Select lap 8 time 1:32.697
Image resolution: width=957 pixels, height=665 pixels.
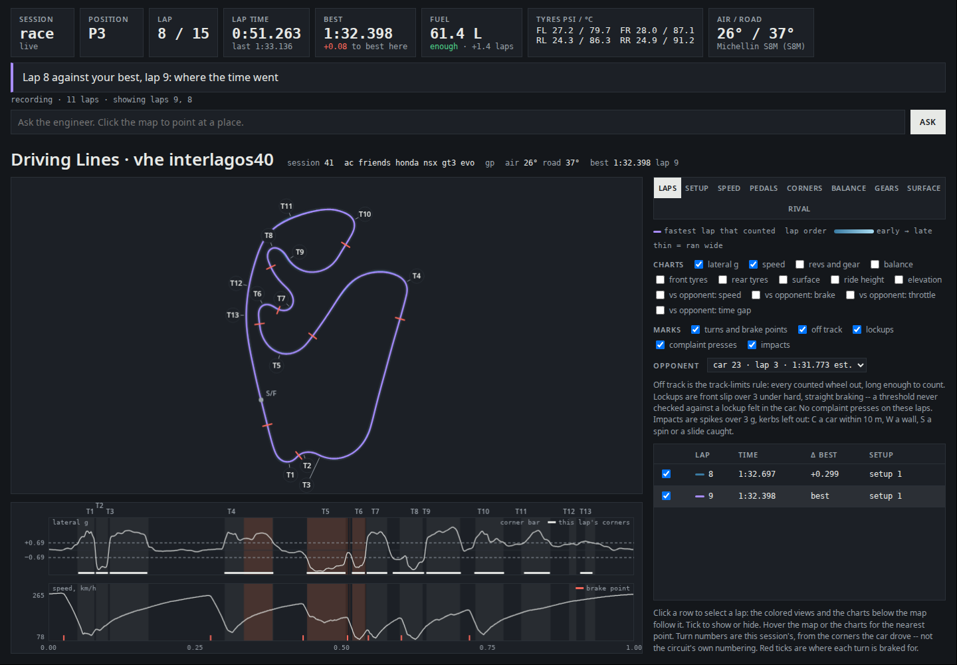click(x=756, y=474)
